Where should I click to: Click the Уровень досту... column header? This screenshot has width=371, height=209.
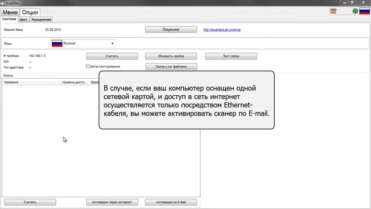coord(75,82)
